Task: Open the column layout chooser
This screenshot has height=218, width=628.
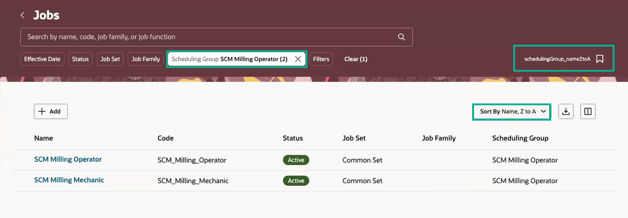Action: (588, 111)
